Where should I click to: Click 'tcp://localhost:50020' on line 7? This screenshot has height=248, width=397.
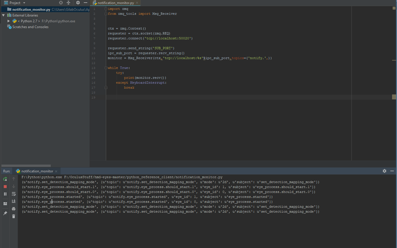pos(168,38)
